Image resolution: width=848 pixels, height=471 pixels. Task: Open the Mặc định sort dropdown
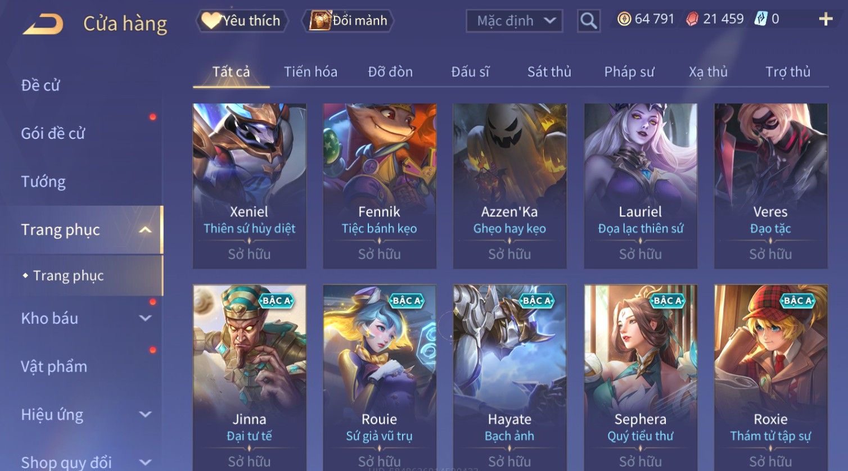515,21
